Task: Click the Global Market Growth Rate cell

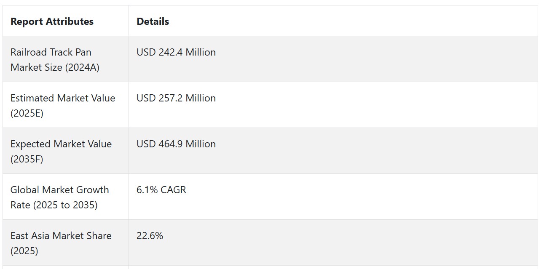Action: pos(66,197)
